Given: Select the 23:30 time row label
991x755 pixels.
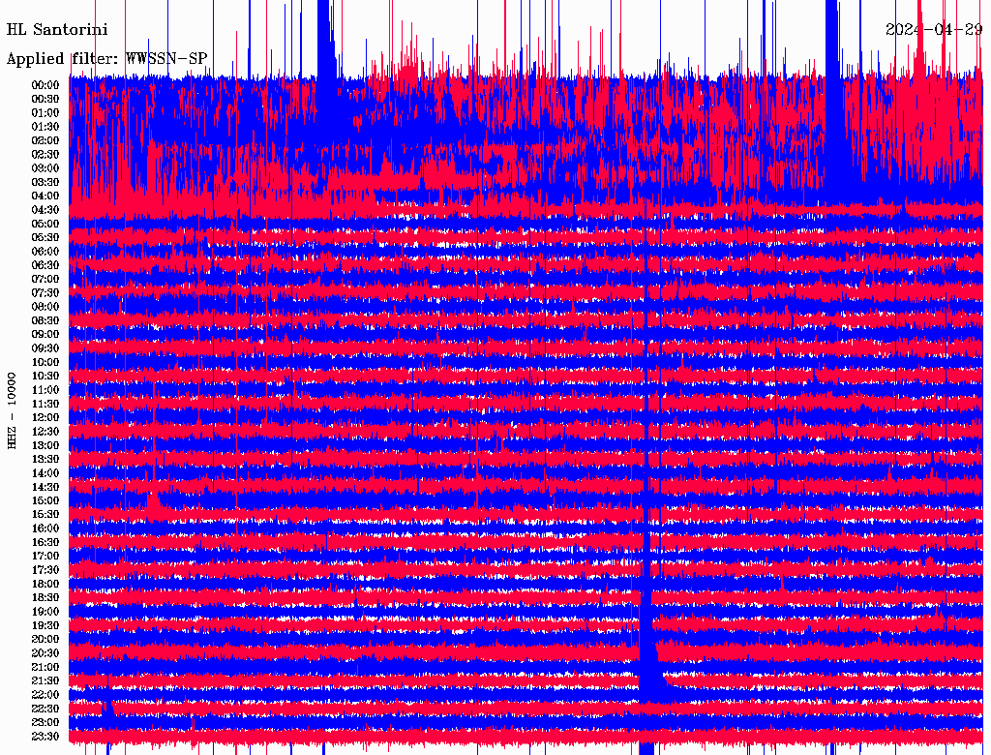Looking at the screenshot, I should click(45, 737).
